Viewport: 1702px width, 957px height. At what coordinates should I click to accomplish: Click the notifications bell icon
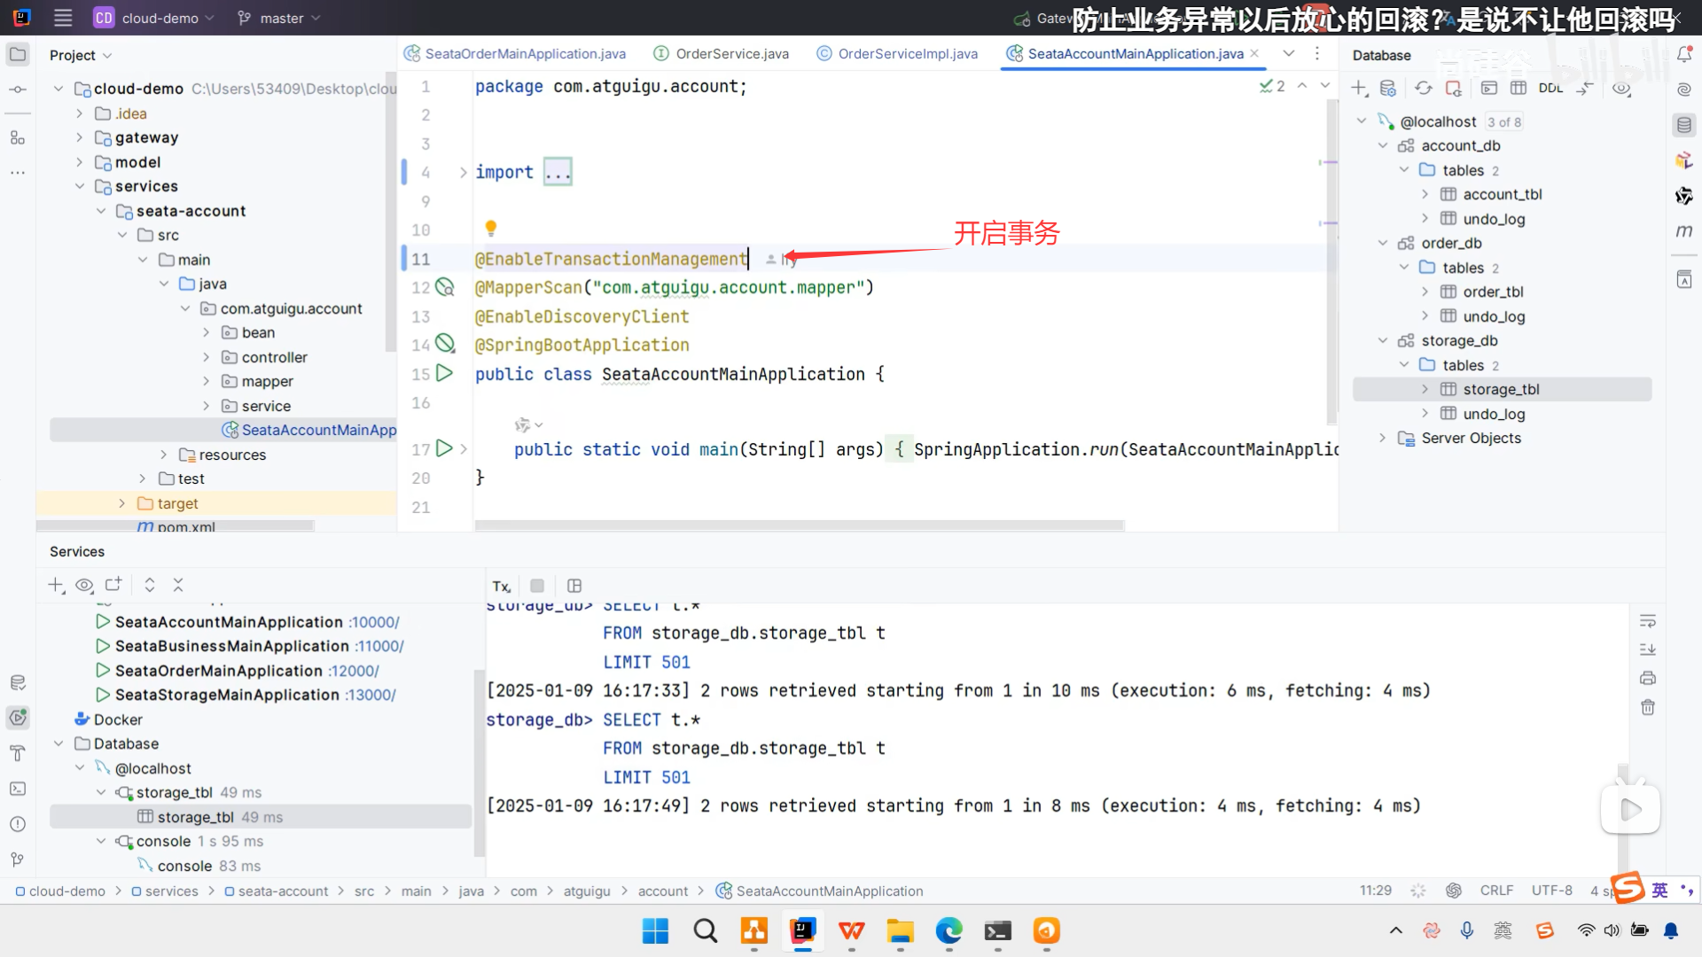(1684, 55)
